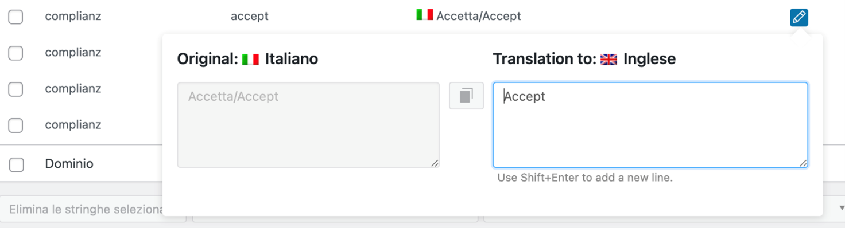Select the second complianz row checkbox
This screenshot has width=845, height=228.
[16, 53]
